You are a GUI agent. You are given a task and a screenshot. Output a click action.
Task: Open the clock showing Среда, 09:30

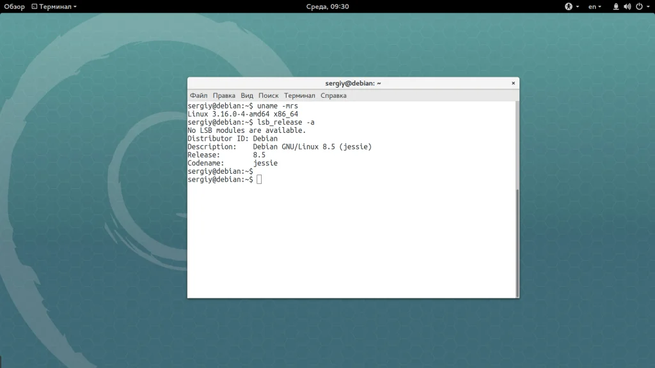[x=327, y=6]
